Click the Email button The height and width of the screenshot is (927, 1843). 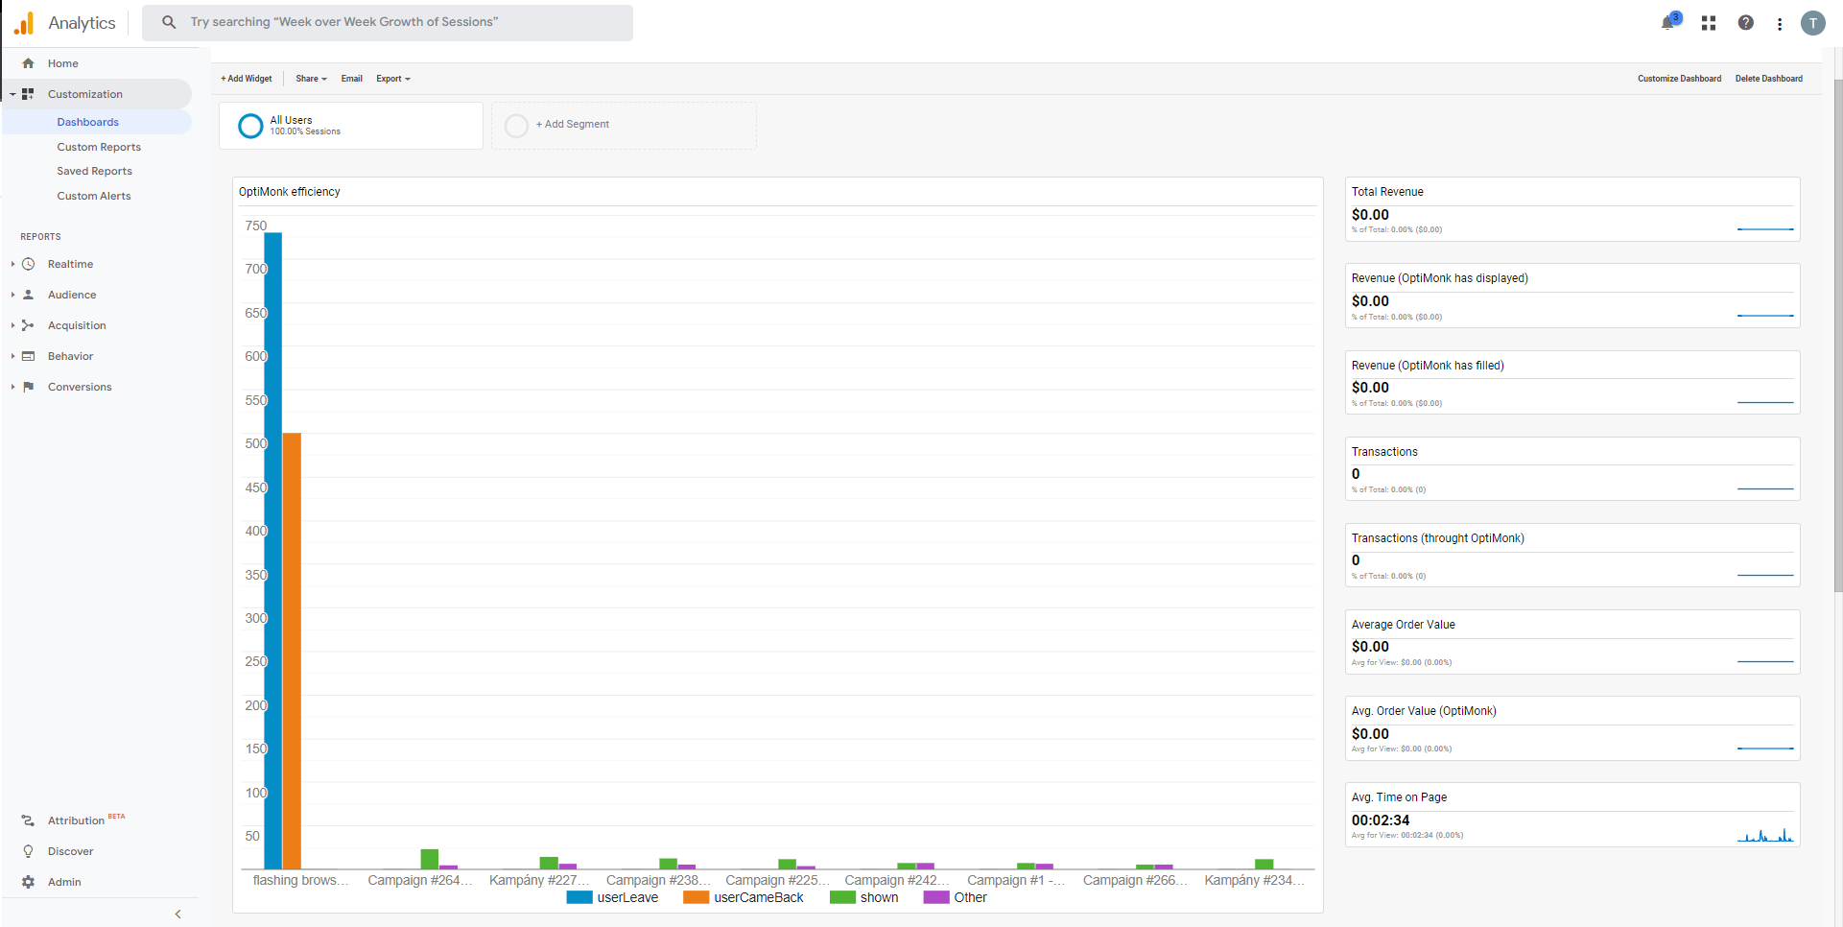point(351,79)
